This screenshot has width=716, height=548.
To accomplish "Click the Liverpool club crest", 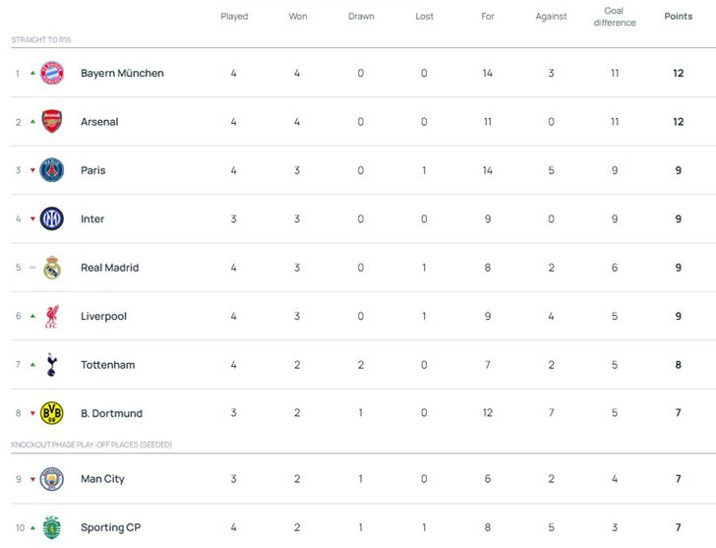I will pos(52,317).
